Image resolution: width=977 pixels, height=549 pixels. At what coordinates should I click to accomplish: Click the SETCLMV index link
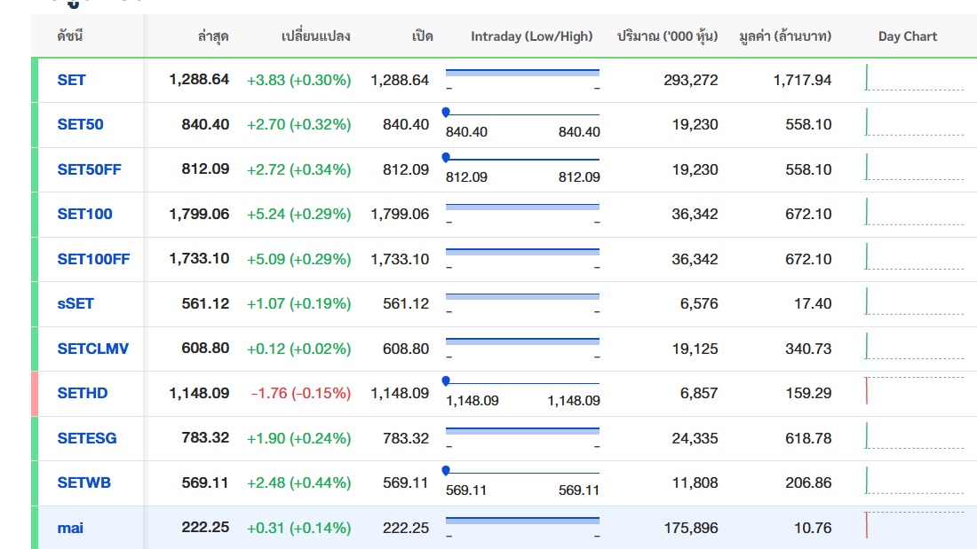click(x=92, y=349)
